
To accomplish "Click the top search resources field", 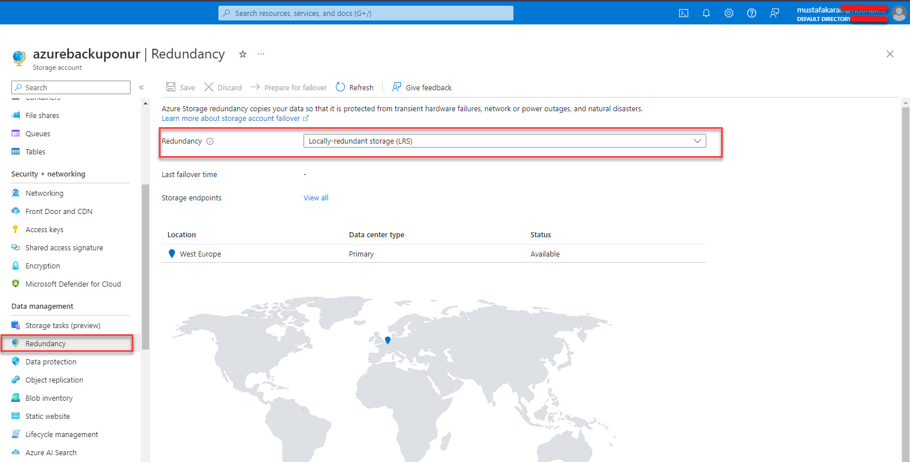I will 366,13.
